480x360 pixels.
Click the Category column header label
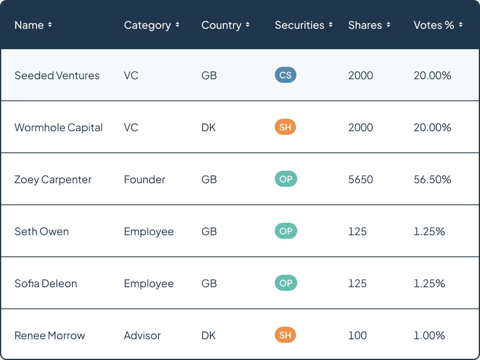pyautogui.click(x=148, y=26)
